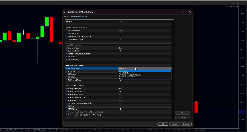The image size is (247, 132).
Task: Click the Trailing Stop Type row icon
Action: pos(66,89)
